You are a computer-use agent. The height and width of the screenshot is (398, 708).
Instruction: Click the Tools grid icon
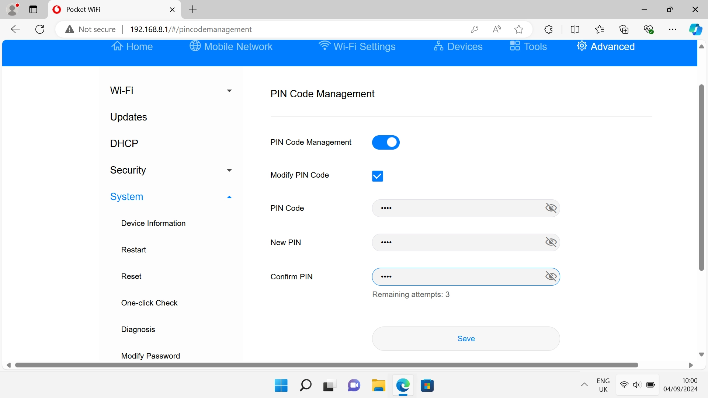tap(515, 46)
